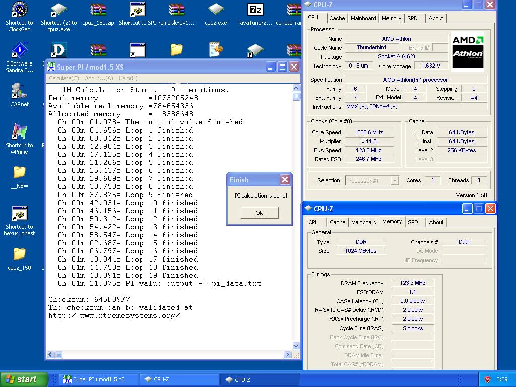
Task: Click the red shield tray icon
Action: pos(487,379)
